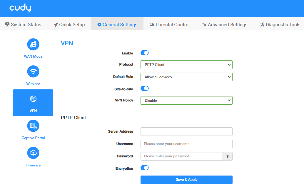Select the VPN globe icon
This screenshot has width=304, height=192.
click(33, 99)
